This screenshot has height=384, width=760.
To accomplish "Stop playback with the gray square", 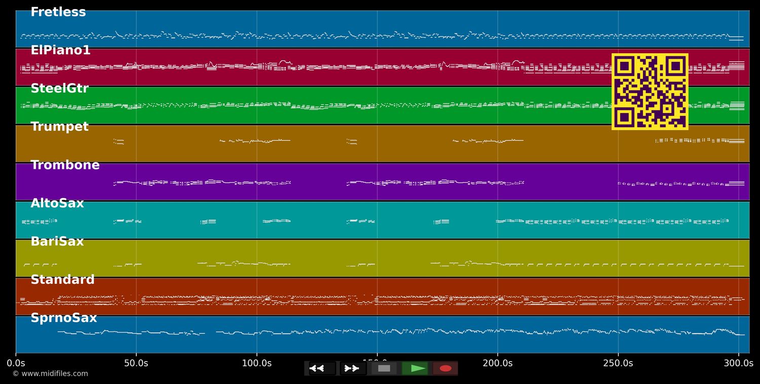I will (x=384, y=368).
